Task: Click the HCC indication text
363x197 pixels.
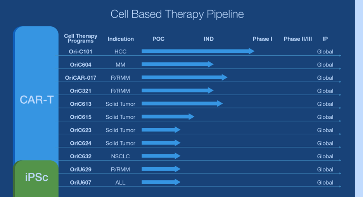Action: point(120,51)
